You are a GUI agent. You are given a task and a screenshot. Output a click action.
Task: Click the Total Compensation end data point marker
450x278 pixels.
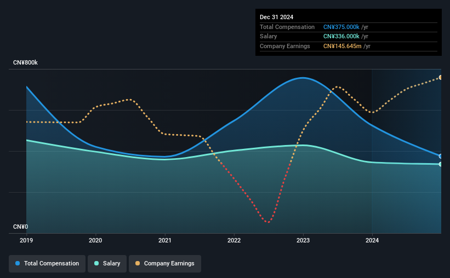point(441,156)
